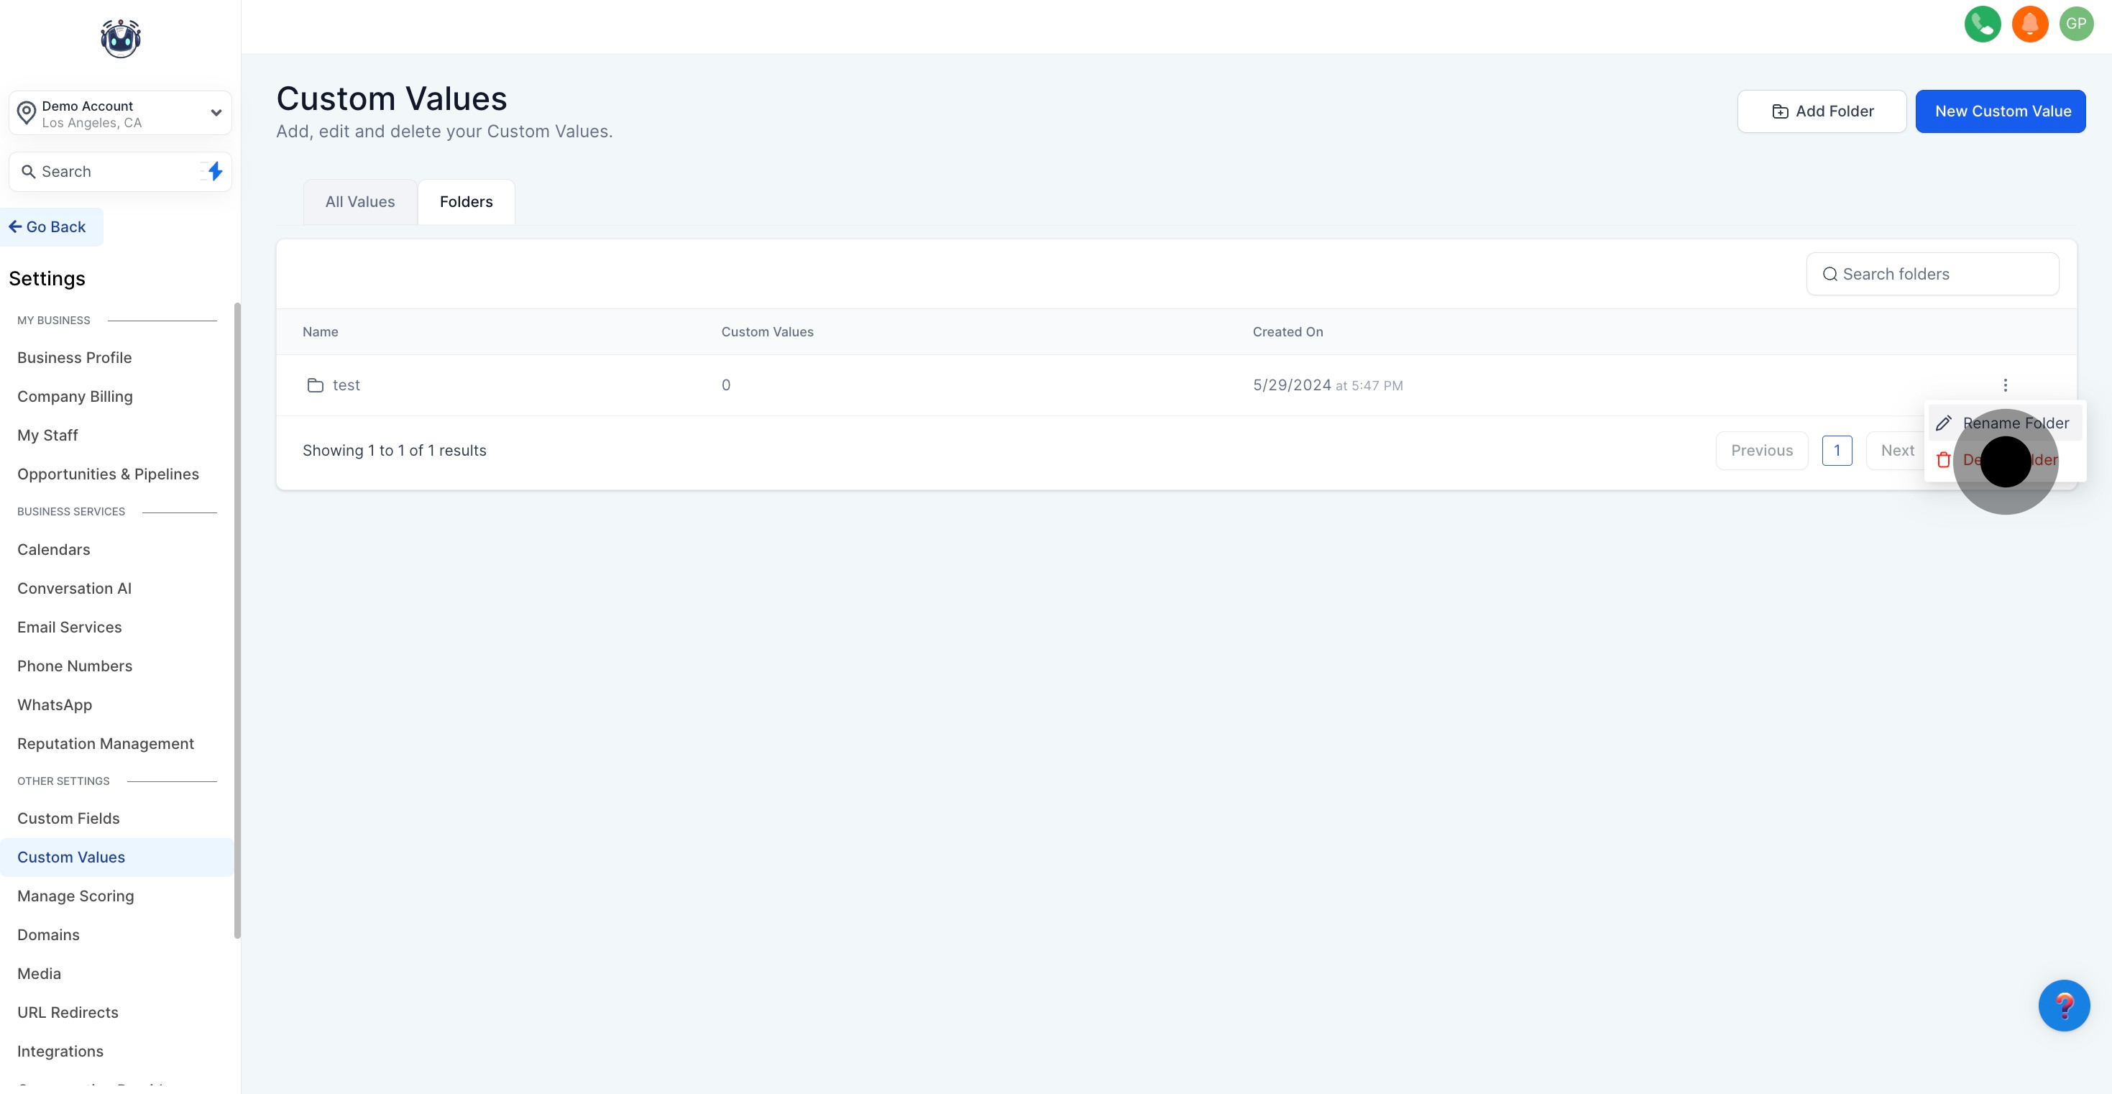Viewport: 2112px width, 1094px height.
Task: Click the folder icon beside test
Action: coord(315,385)
